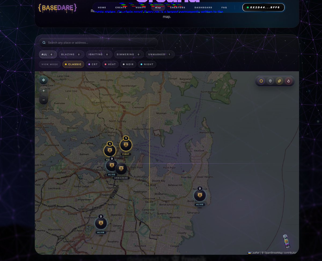Filter markers by UNMARKED
Viewport: 322px width, 261px height.
[x=160, y=54]
